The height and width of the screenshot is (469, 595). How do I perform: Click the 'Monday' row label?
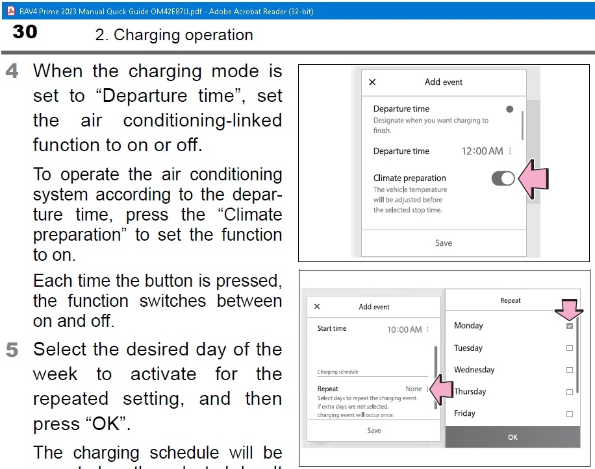click(x=468, y=326)
